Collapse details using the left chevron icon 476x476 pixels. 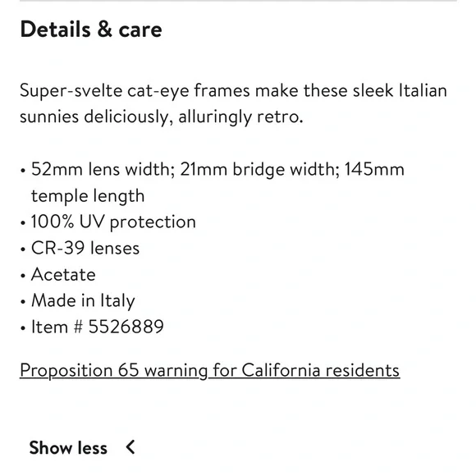(x=130, y=447)
